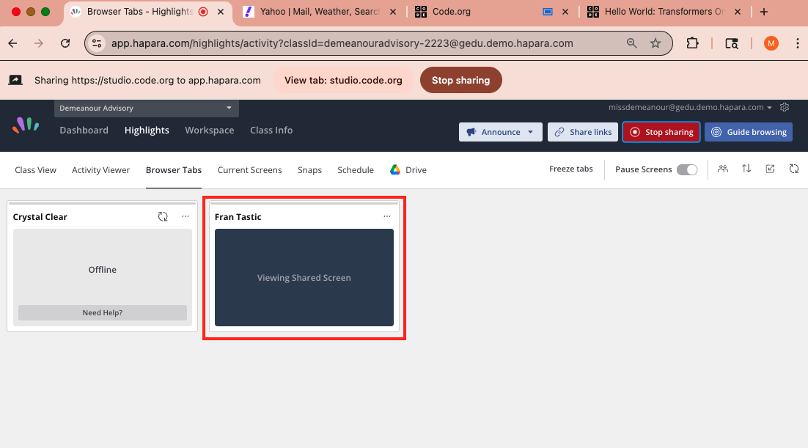Viewport: 808px width, 448px height.
Task: Click the Viewing Shared Screen panel
Action: [x=304, y=277]
